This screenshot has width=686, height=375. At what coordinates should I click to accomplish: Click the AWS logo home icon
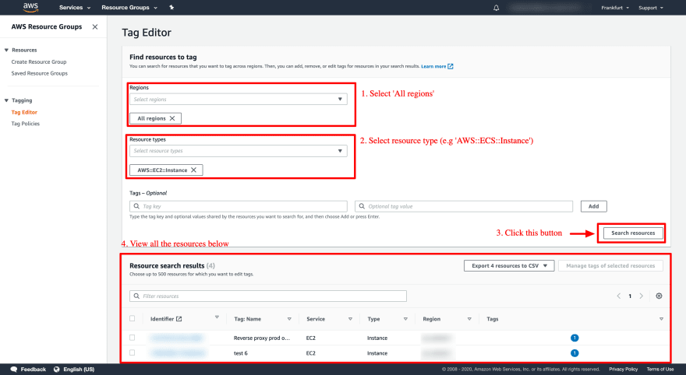click(x=30, y=8)
